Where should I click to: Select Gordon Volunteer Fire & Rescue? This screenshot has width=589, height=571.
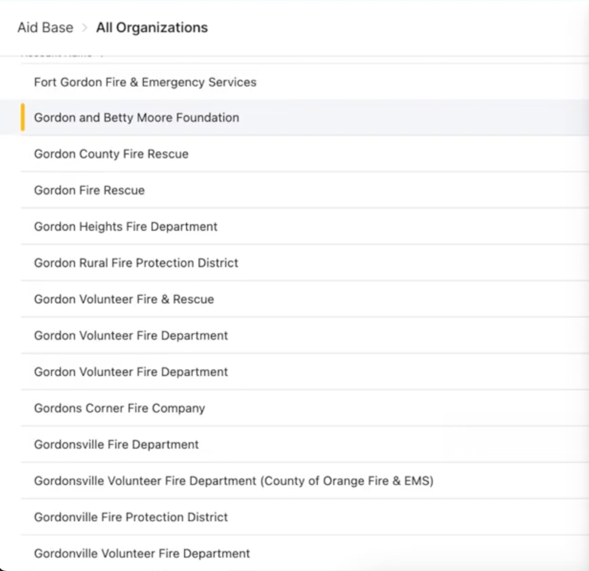pos(124,299)
